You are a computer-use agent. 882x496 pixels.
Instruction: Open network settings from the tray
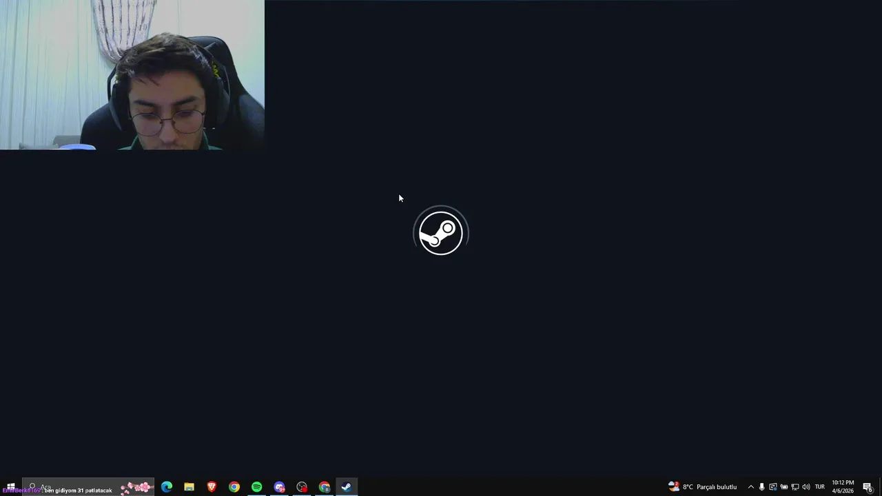point(794,487)
